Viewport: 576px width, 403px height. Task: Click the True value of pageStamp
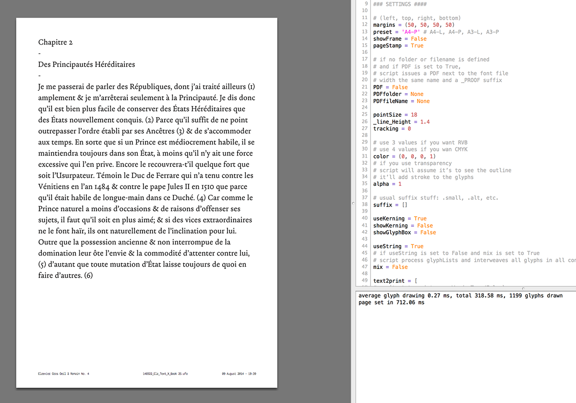pyautogui.click(x=417, y=46)
